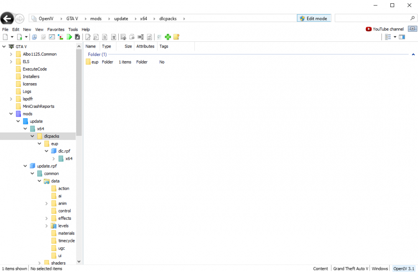Expand the Albo1125.Common tree node
Viewport: 418px width, 272px height.
coord(11,54)
